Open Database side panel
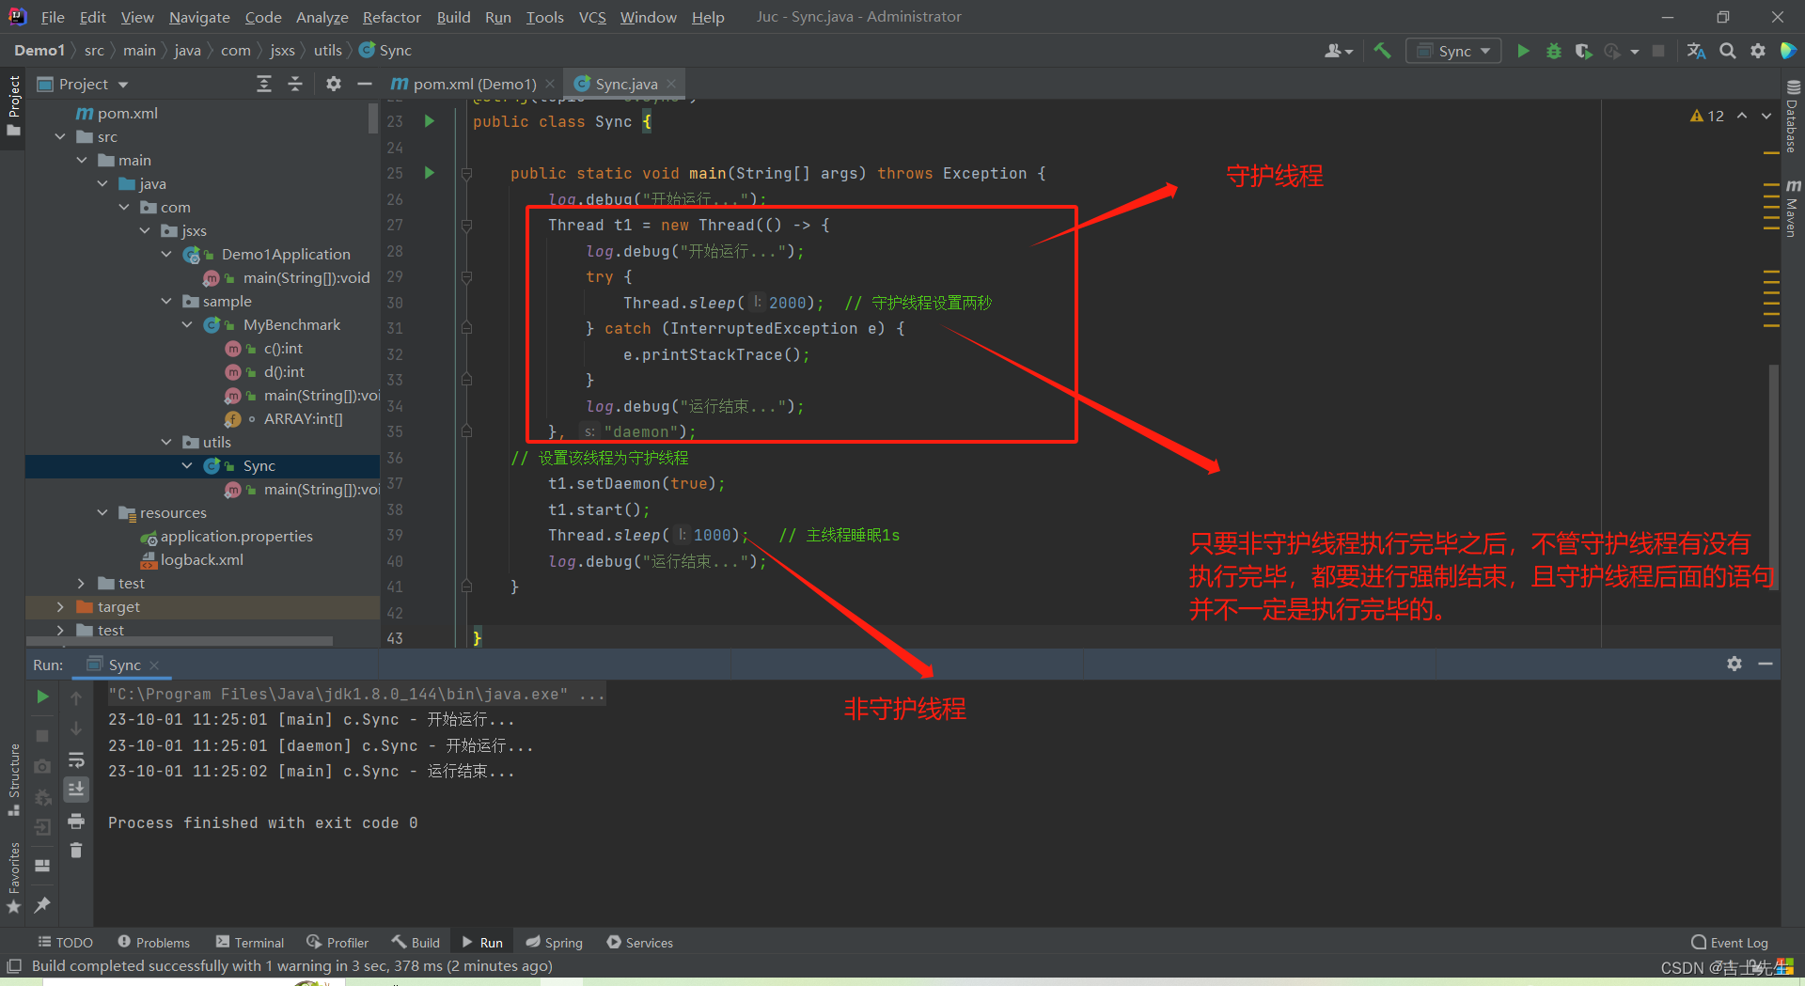 (x=1793, y=117)
